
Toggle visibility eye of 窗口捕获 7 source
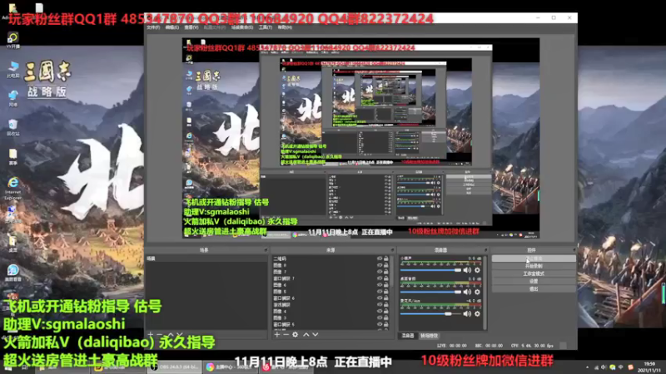(x=380, y=278)
